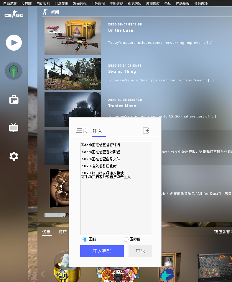This screenshot has height=282, width=232.
Task: Click the blue 注入完毕 button
Action: click(102, 251)
